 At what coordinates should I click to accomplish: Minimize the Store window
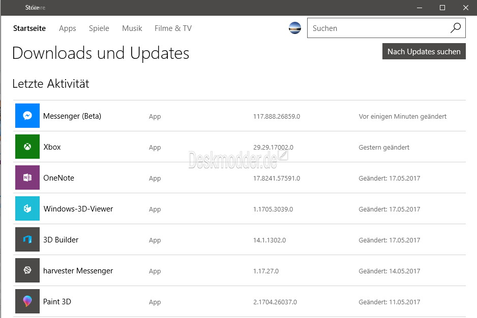coord(420,8)
